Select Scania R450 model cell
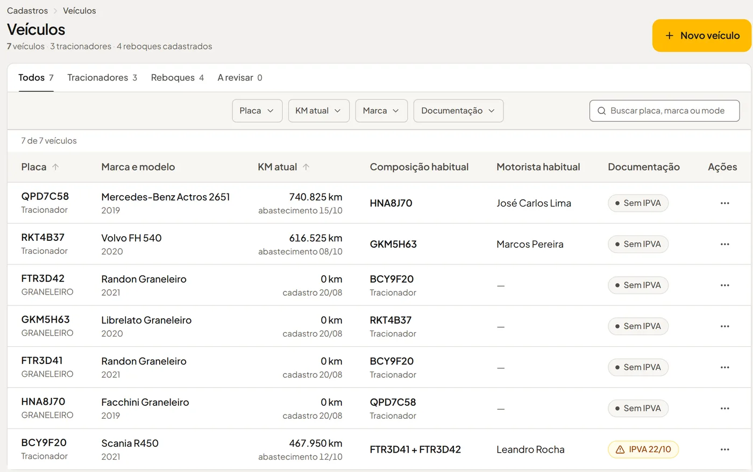 pyautogui.click(x=130, y=444)
